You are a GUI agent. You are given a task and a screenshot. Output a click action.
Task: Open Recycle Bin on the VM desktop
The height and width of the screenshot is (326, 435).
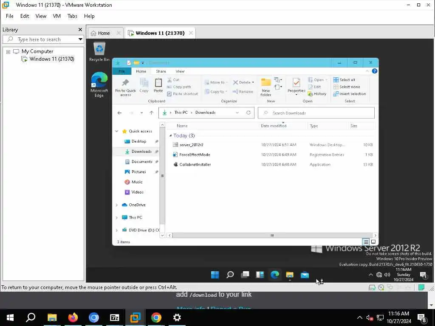pos(99,51)
